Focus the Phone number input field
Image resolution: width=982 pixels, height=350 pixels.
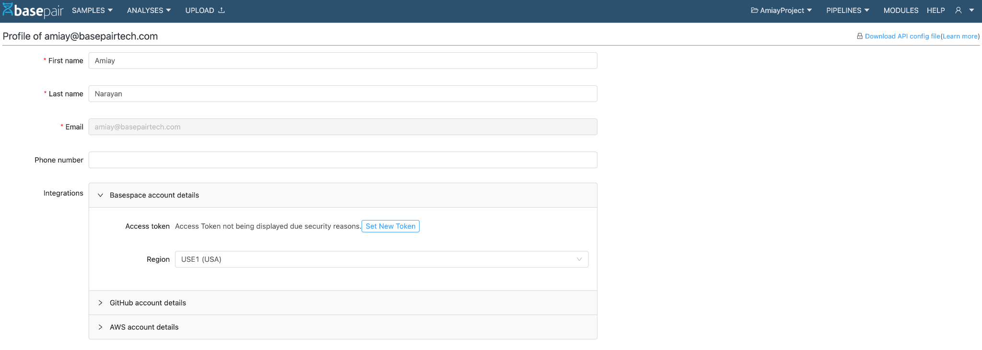tap(342, 160)
